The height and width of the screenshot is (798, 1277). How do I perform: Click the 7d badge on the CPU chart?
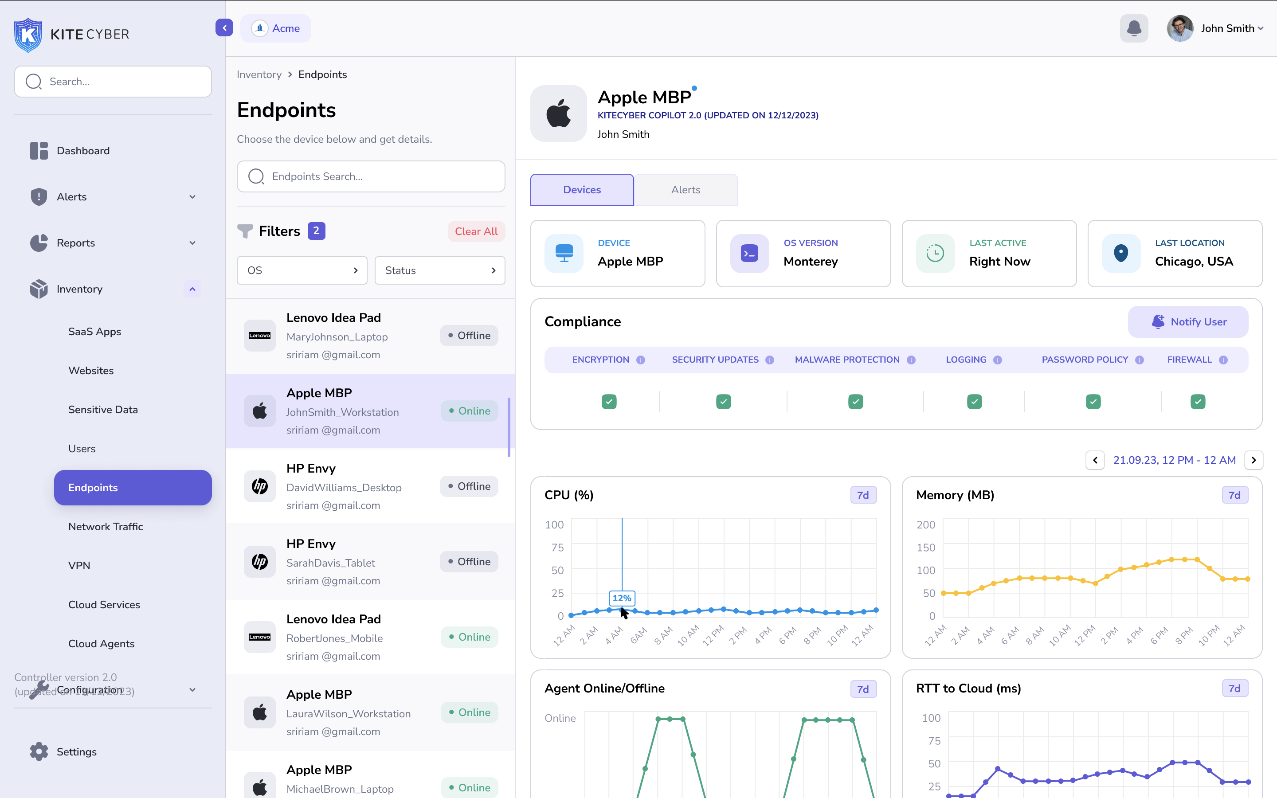(x=863, y=494)
